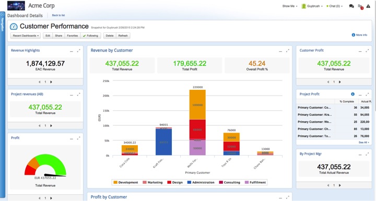The width and height of the screenshot is (376, 201).
Task: Select the Primary Customer: Co... row
Action: [x=334, y=108]
